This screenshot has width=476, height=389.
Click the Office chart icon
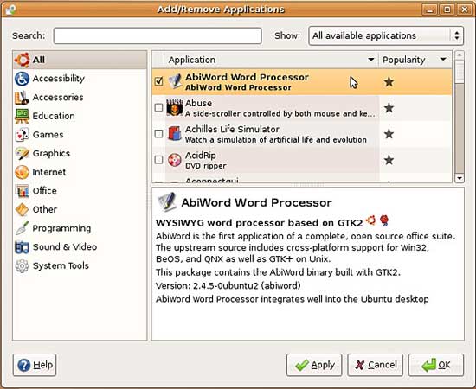23,191
